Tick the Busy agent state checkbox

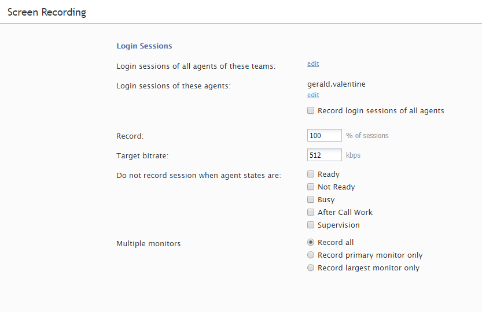click(x=311, y=199)
